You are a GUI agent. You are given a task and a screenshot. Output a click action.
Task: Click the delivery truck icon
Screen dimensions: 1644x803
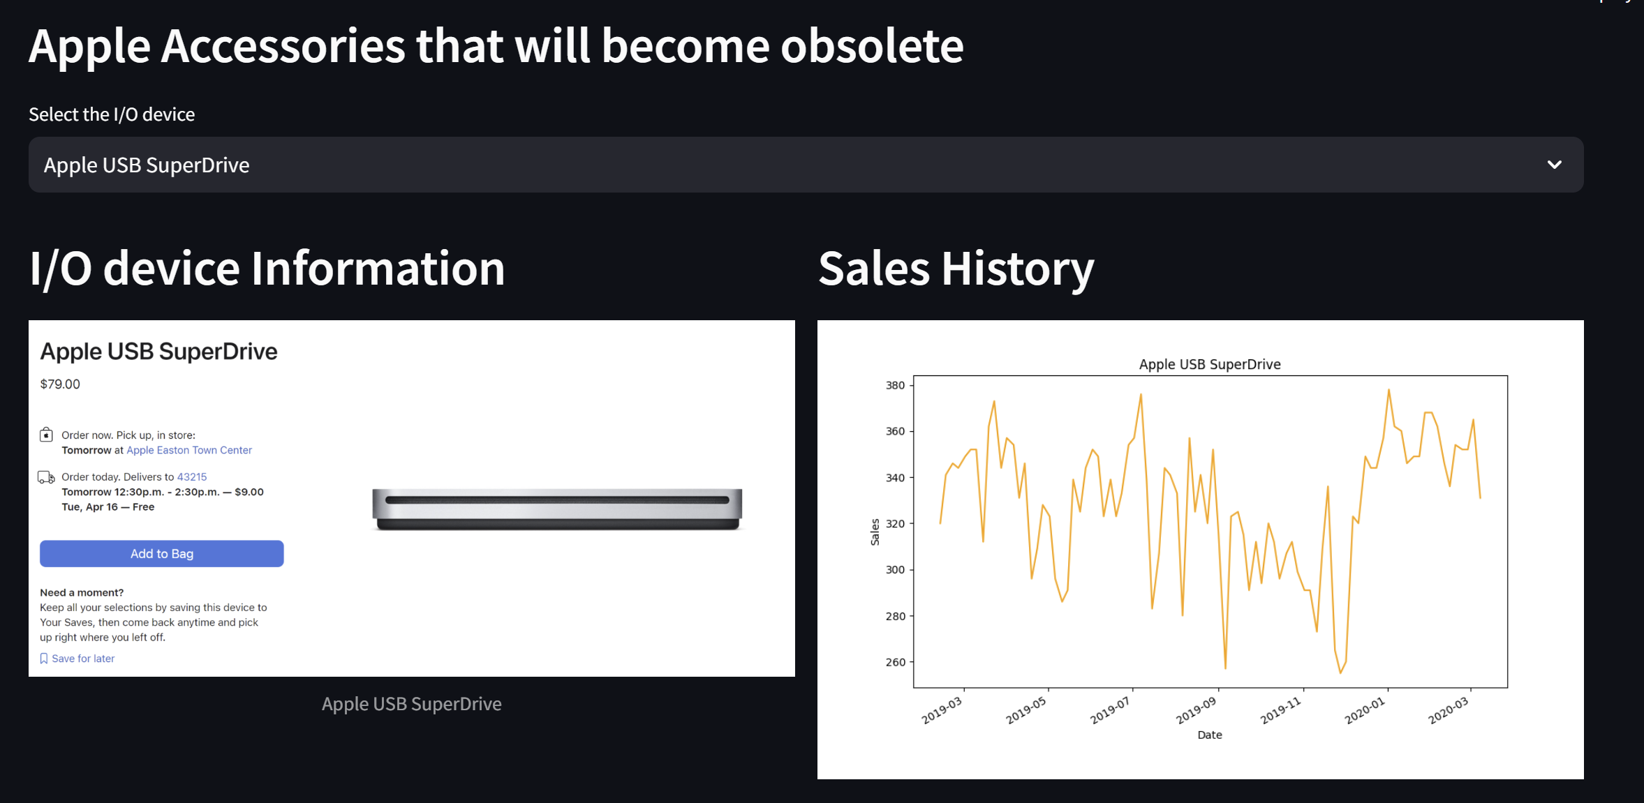(x=46, y=478)
